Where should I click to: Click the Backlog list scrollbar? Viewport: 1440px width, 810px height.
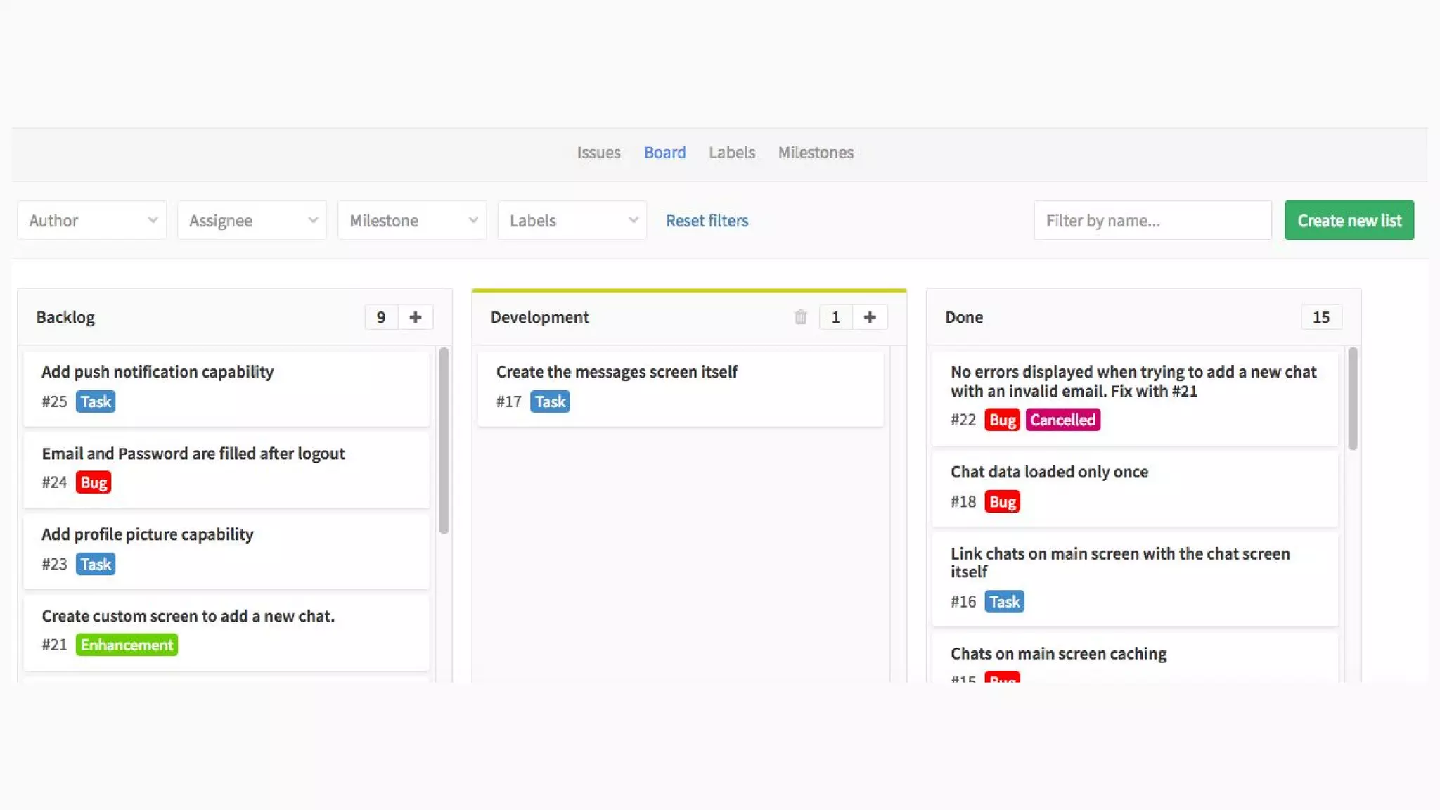click(x=444, y=440)
